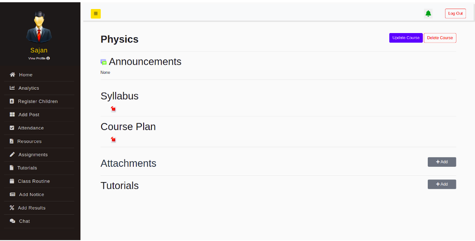
Task: Open the View Profile link
Action: pos(39,58)
